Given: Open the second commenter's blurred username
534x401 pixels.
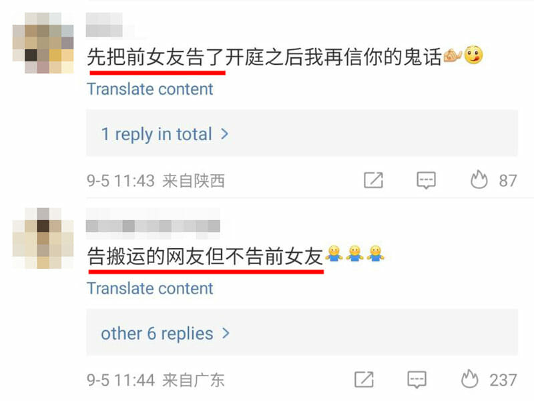Looking at the screenshot, I should coord(153,226).
